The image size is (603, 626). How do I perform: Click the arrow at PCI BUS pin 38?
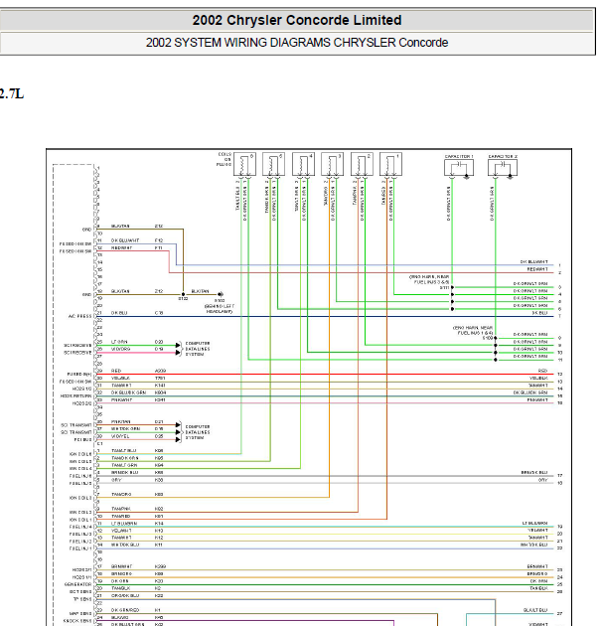tap(178, 439)
